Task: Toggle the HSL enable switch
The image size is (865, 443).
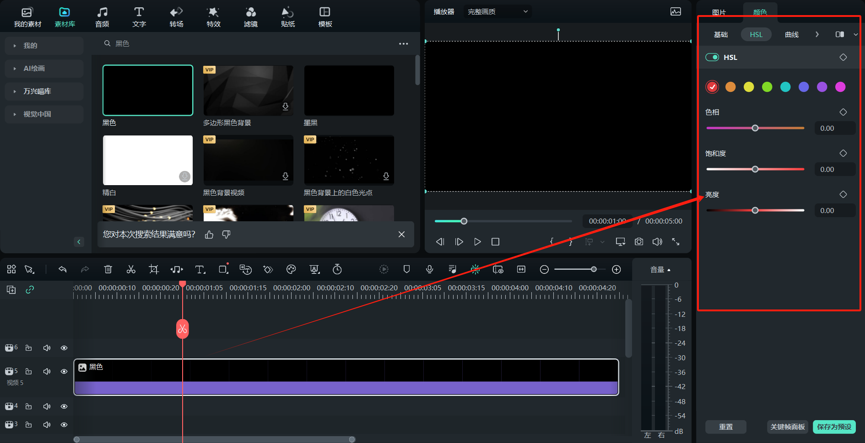Action: pyautogui.click(x=712, y=57)
